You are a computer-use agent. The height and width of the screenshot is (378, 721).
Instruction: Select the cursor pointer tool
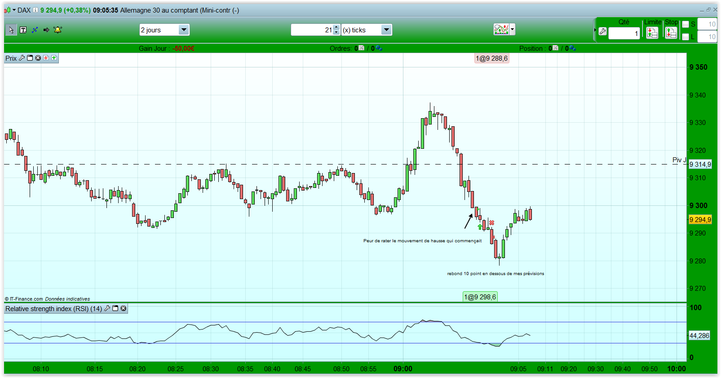[x=11, y=30]
